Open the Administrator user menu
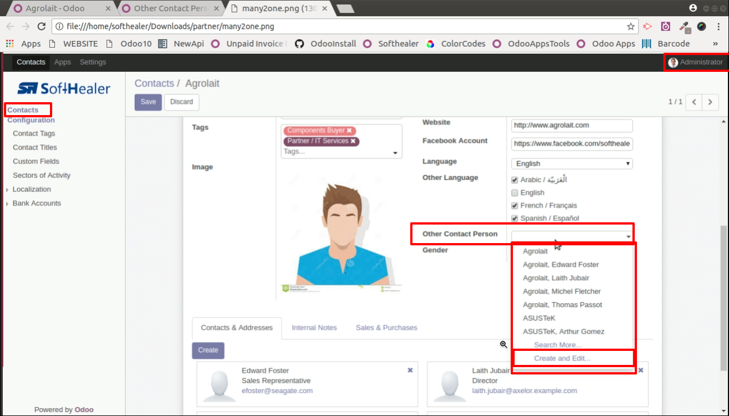This screenshot has width=729, height=416. pyautogui.click(x=696, y=62)
